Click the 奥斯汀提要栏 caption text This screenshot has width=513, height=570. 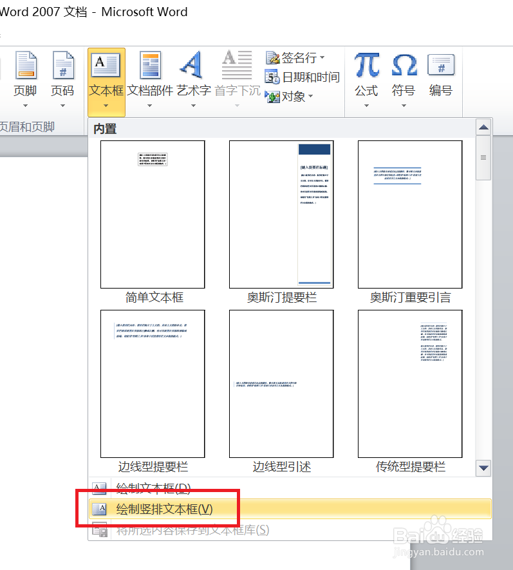pos(282,298)
